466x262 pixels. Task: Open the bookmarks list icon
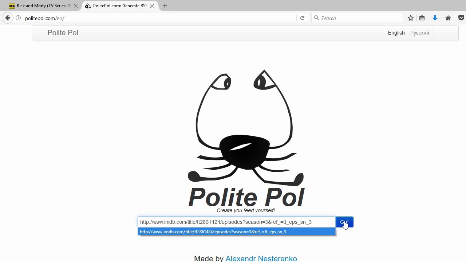(x=422, y=18)
